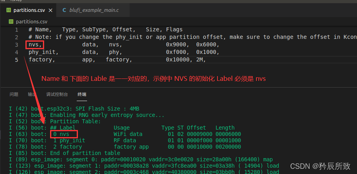Click 'Enabling RNG early entropy source...' terminal line
The width and height of the screenshot is (357, 174).
107,115
